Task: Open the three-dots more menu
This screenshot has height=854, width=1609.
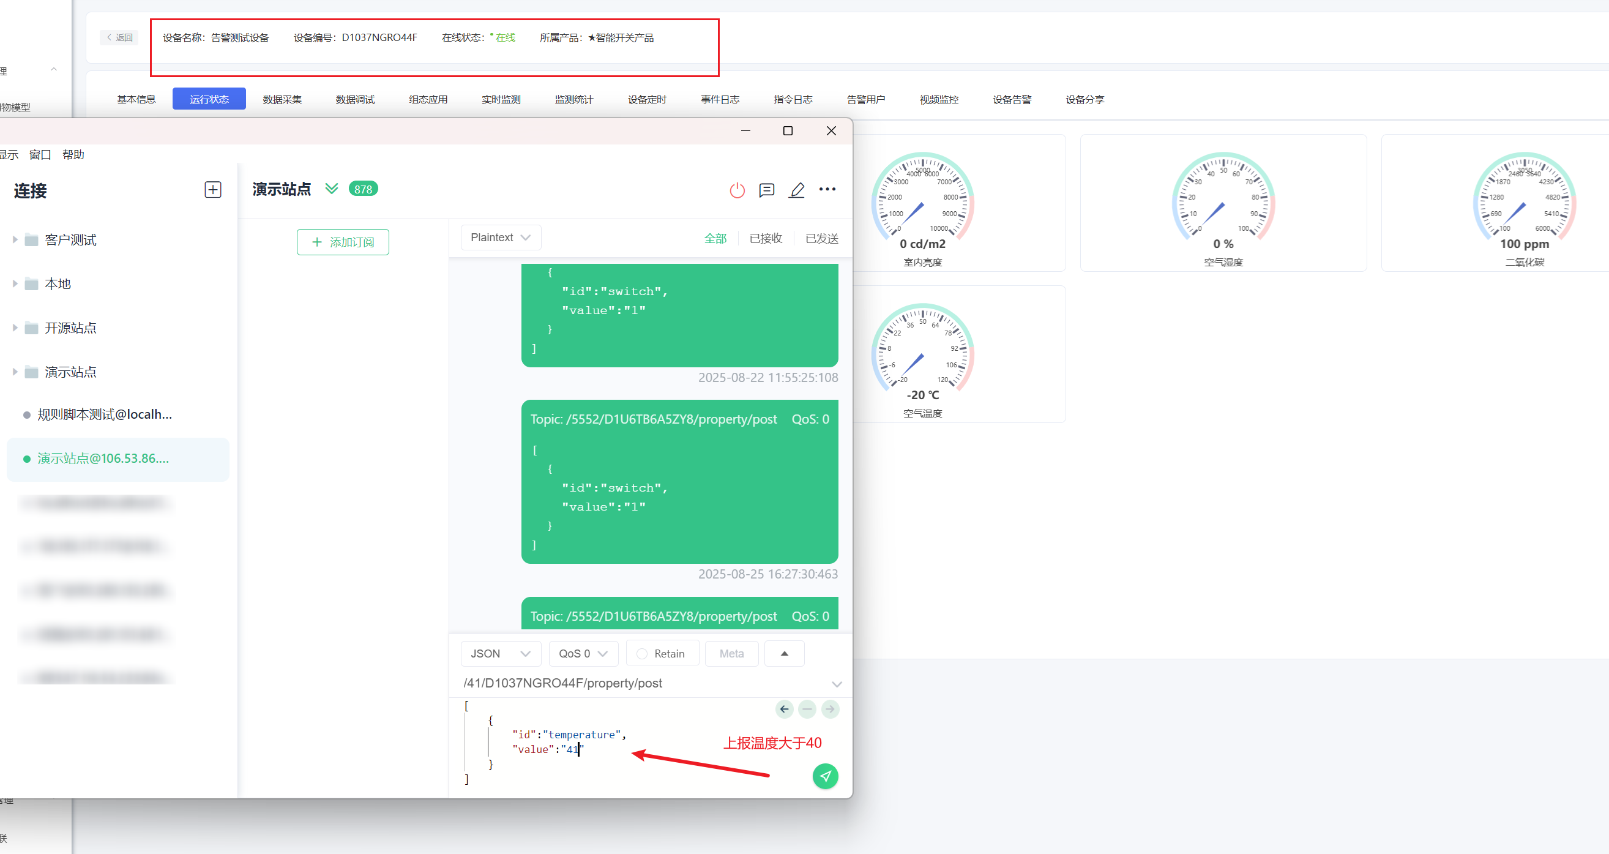Action: [x=827, y=189]
